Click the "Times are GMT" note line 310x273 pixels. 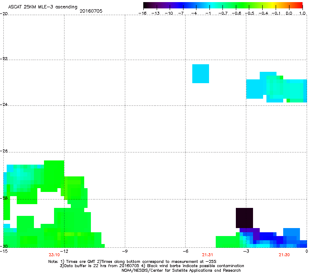coord(132,262)
